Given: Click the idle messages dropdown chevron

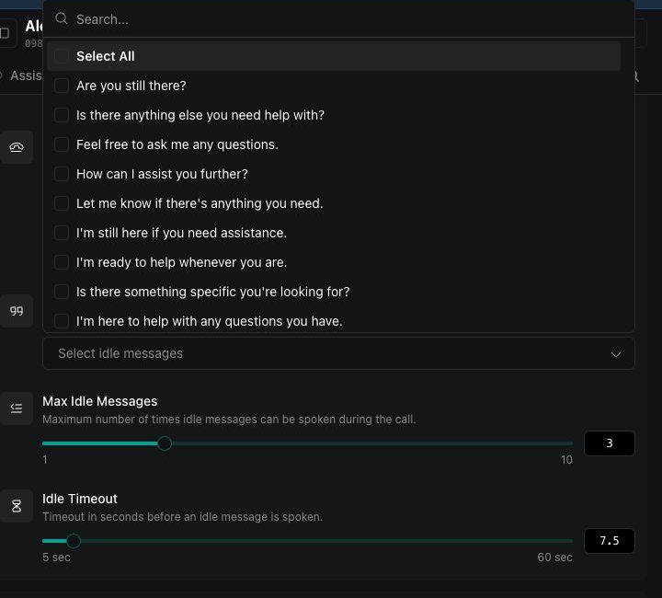Looking at the screenshot, I should (x=615, y=354).
